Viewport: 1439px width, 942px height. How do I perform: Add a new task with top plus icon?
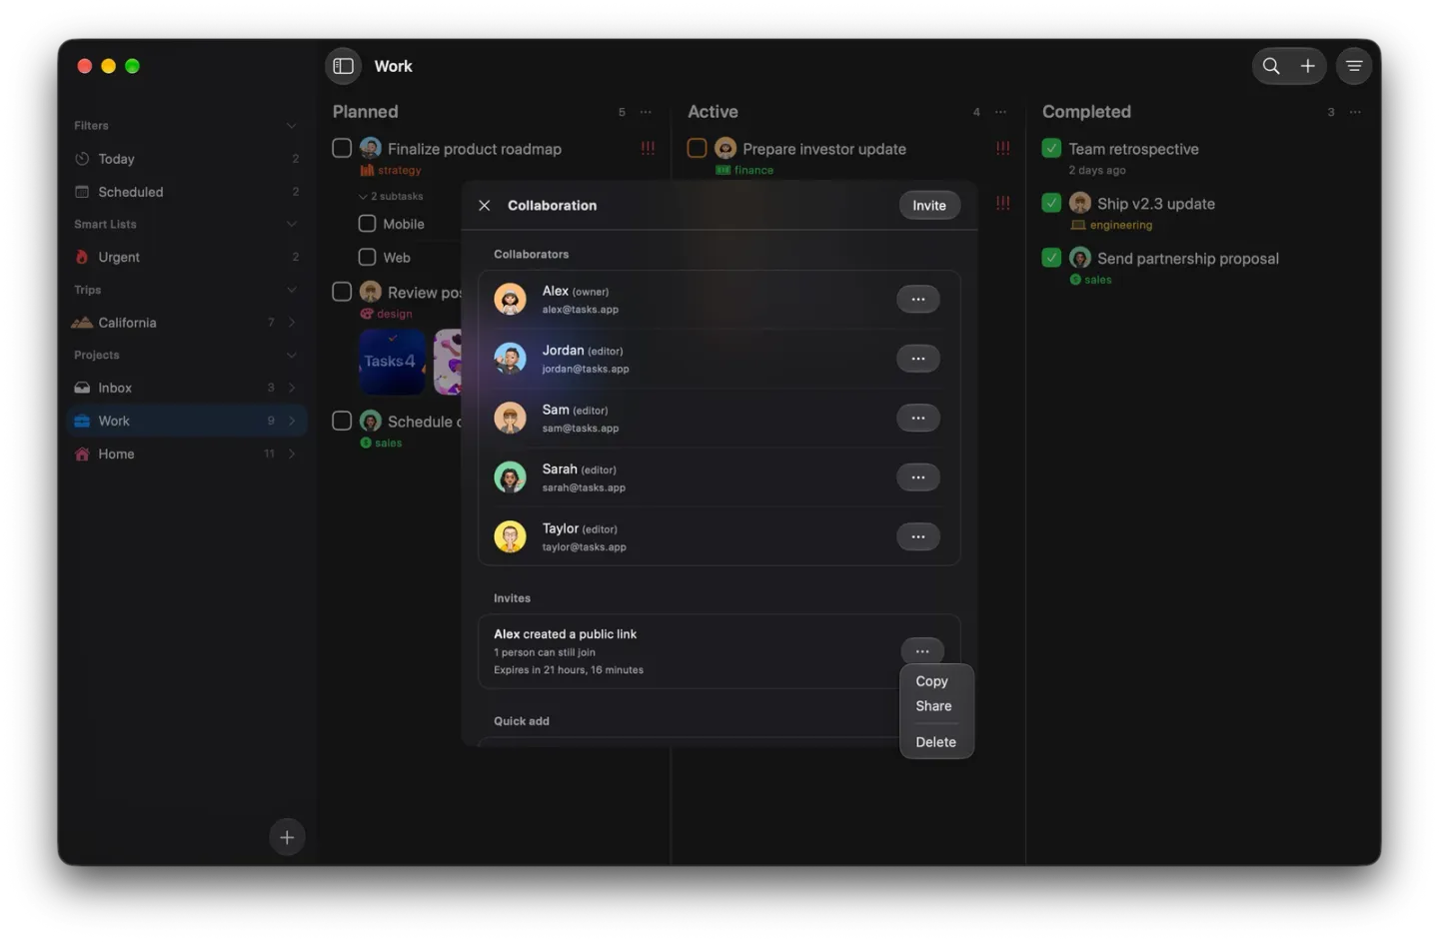click(1307, 66)
